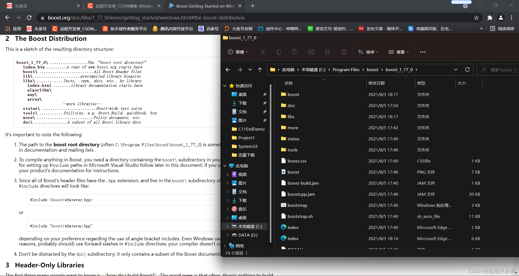Click the Paste icon in Explorer toolbar
This screenshot has height=276, width=519.
click(295, 52)
